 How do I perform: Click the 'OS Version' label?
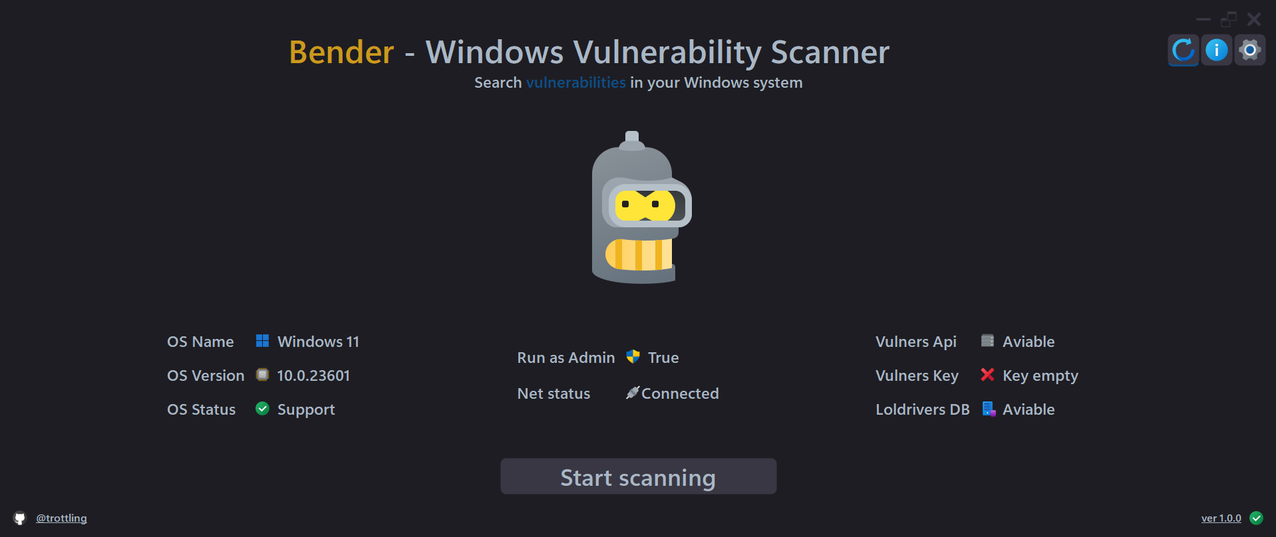point(206,376)
